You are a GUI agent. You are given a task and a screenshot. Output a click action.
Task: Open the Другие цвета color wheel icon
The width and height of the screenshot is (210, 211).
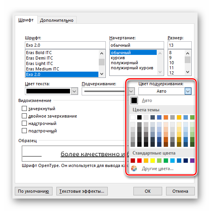(x=134, y=169)
